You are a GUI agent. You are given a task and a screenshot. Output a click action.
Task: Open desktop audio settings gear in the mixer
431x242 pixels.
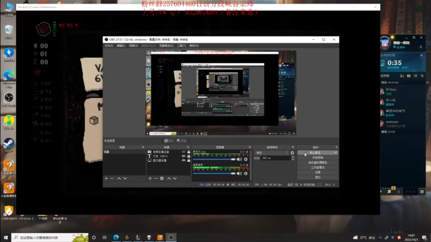coord(246,173)
